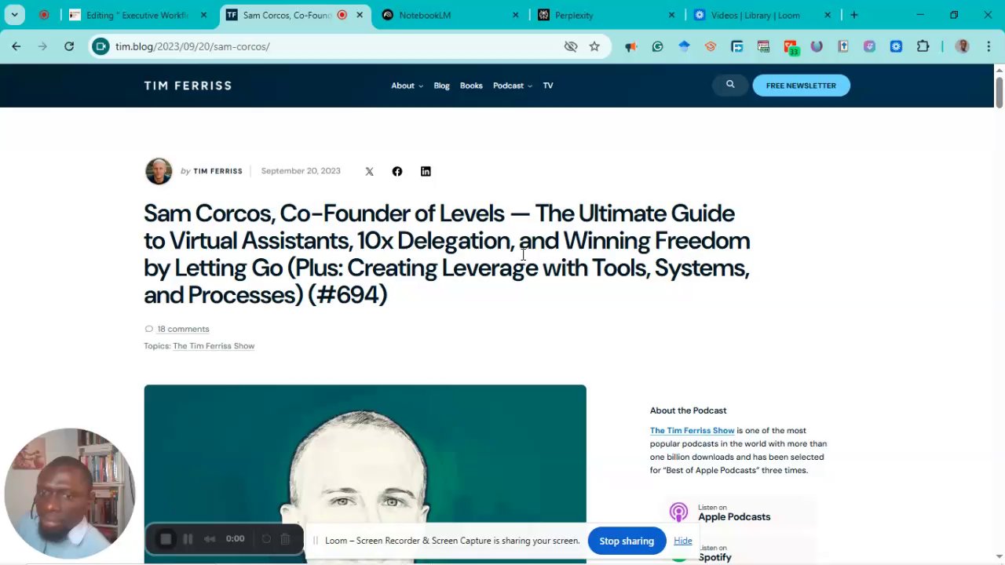The width and height of the screenshot is (1005, 565).
Task: Click the Apple Podcasts icon
Action: pos(678,512)
